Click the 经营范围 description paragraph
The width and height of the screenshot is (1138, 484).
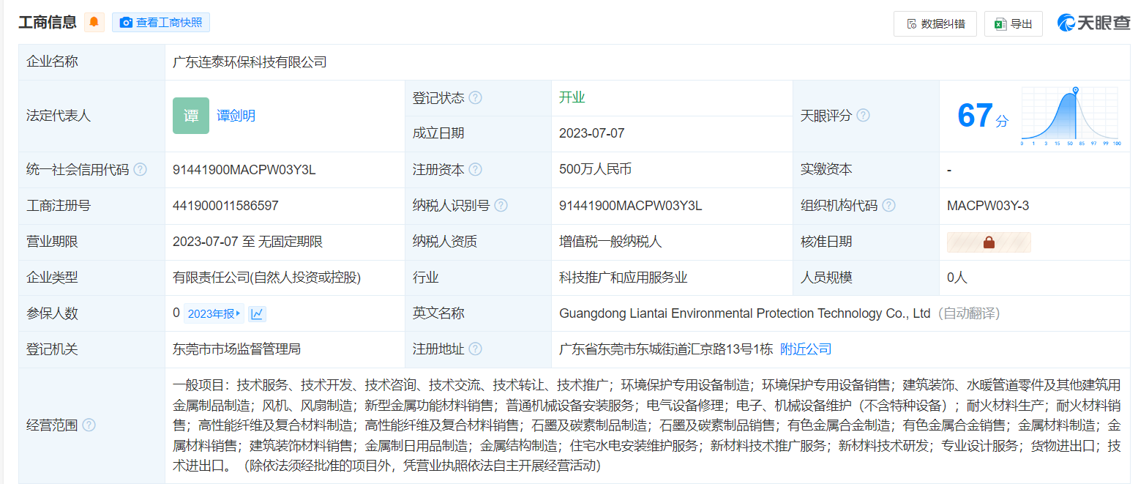point(647,425)
